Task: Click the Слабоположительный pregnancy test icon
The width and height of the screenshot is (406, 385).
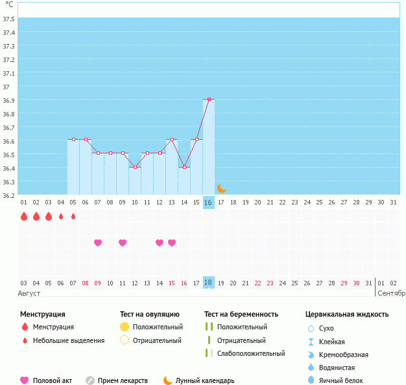Action: [x=209, y=353]
